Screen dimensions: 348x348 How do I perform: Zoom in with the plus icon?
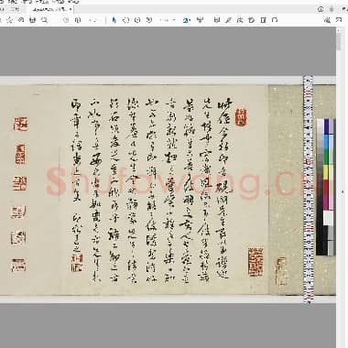click(149, 20)
